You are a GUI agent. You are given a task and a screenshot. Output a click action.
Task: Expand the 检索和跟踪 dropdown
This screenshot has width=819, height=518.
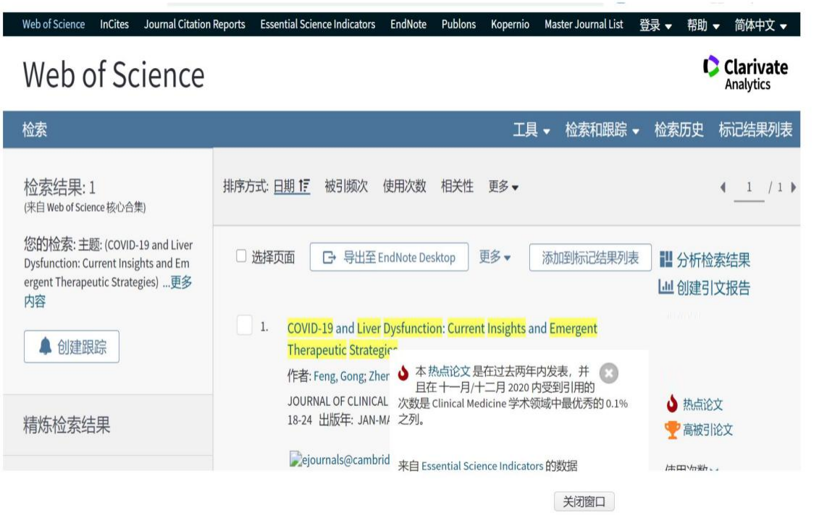[602, 129]
